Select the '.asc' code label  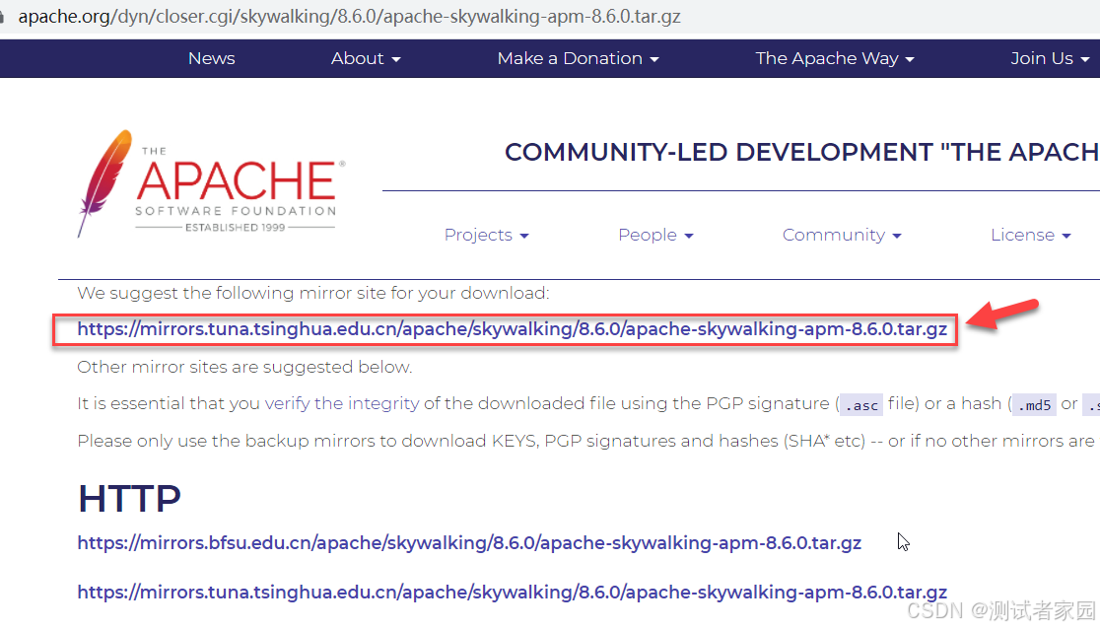click(x=861, y=405)
